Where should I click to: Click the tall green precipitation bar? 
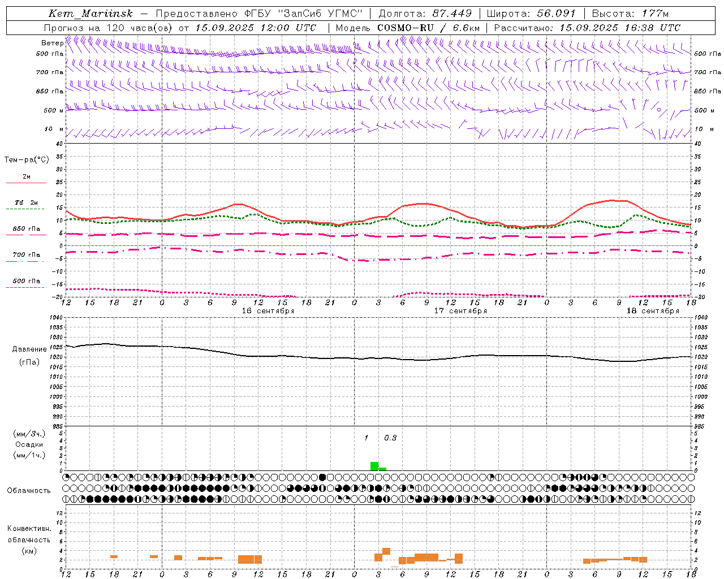pos(374,466)
